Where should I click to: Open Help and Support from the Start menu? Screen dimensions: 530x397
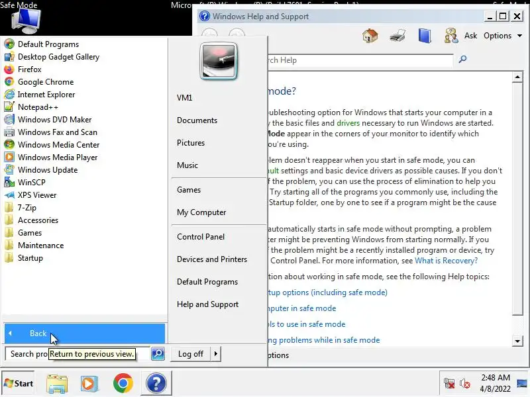coord(207,304)
